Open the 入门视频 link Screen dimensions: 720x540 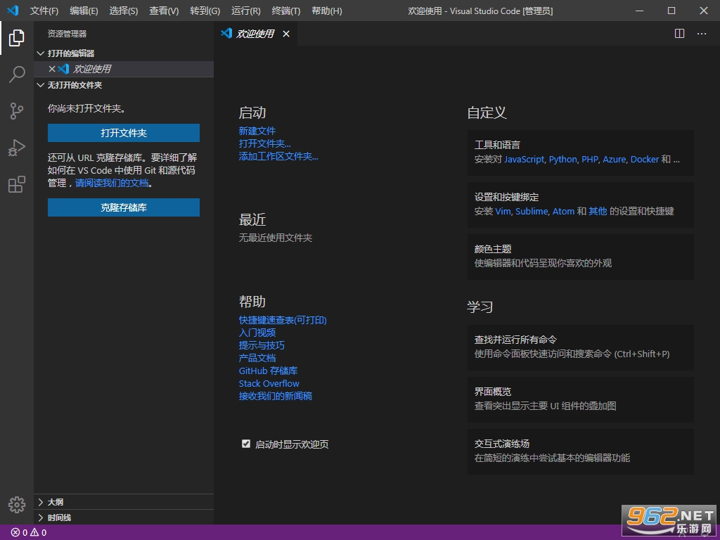click(257, 333)
